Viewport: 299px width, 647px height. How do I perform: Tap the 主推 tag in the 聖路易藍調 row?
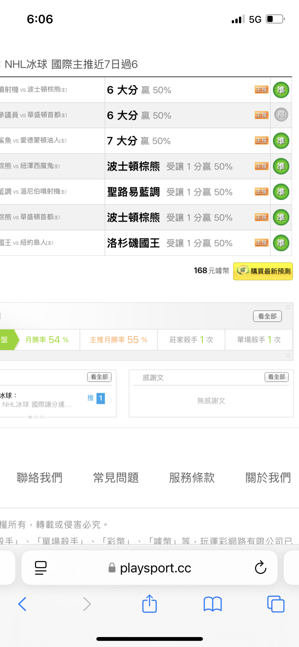[262, 192]
